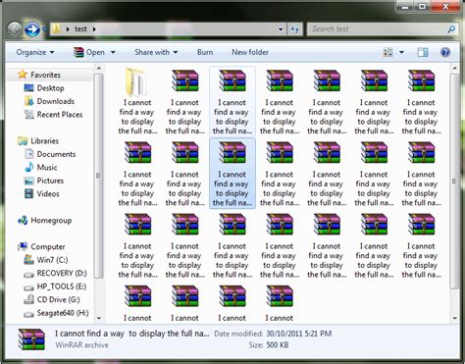Click Burn in the toolbar

coord(205,52)
